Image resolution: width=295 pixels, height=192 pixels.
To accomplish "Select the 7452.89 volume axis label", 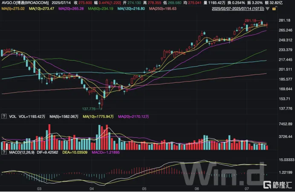I will click(285, 124).
